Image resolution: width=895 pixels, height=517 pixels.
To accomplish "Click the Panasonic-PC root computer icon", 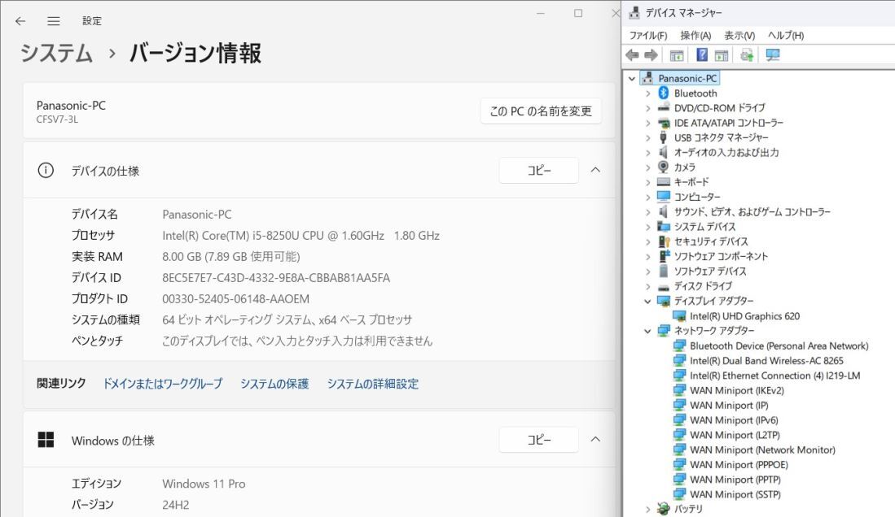I will click(x=647, y=78).
